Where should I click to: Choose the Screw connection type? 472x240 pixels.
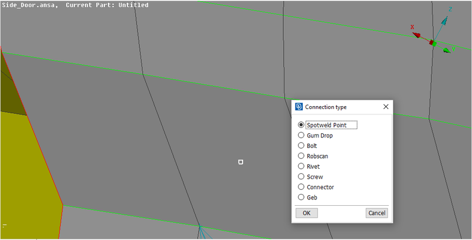pos(301,176)
